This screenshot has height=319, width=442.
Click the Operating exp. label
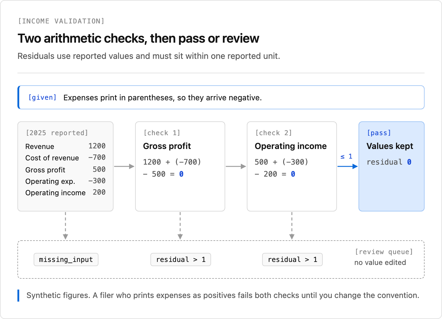[x=50, y=181]
